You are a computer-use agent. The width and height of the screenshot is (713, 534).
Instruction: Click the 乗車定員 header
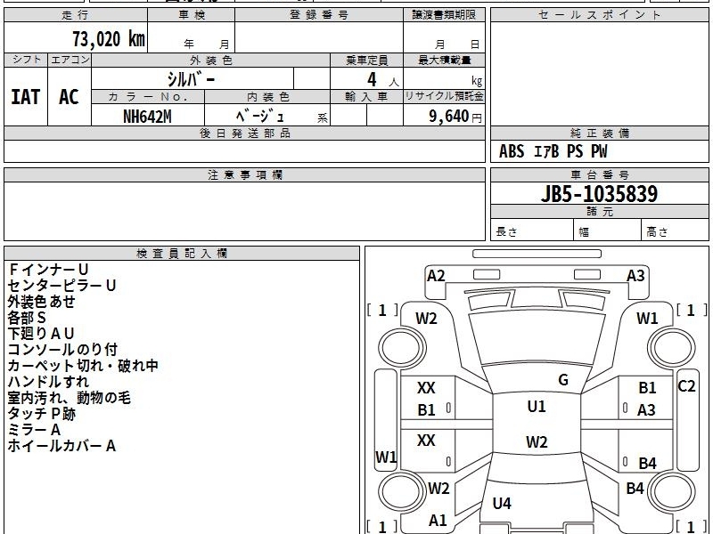[366, 61]
